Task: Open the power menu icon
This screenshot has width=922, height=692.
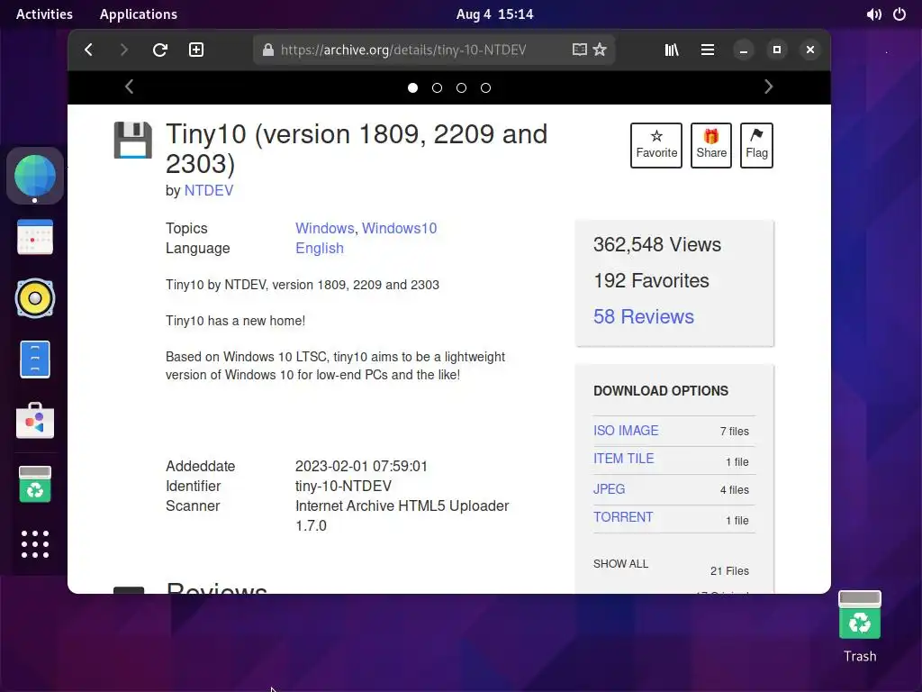Action: pos(899,14)
